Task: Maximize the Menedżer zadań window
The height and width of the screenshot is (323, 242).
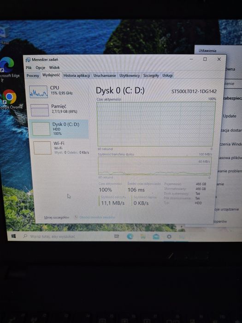Action: coord(205,60)
